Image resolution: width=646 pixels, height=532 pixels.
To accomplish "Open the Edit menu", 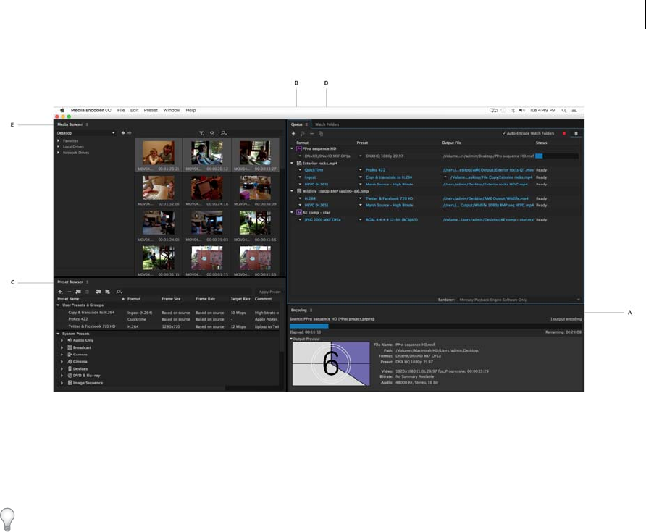I will point(135,110).
